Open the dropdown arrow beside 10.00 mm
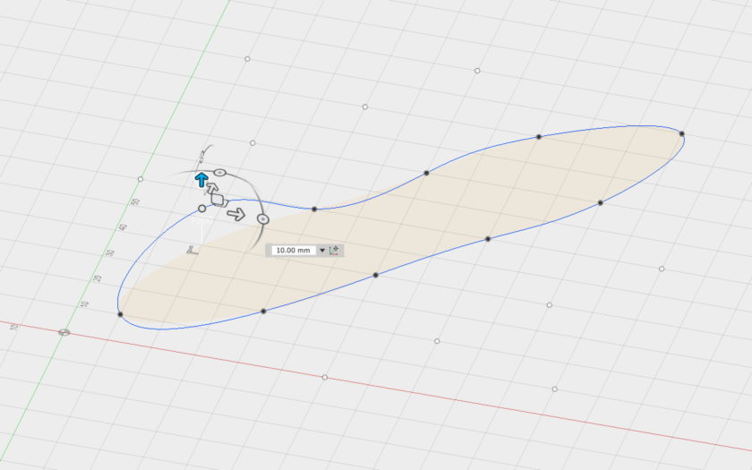The image size is (752, 470). [322, 251]
